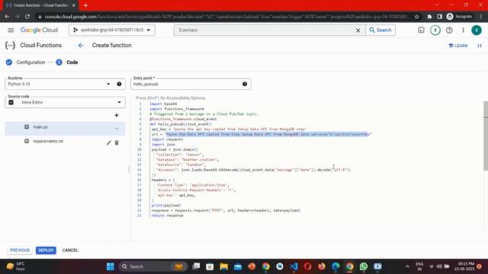Open the clock and date in system tray

click(464, 266)
